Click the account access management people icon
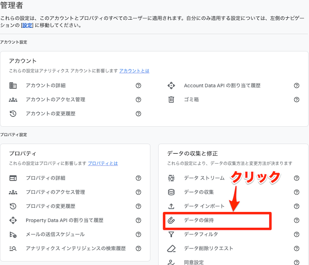This screenshot has height=265, width=309. coord(13,100)
